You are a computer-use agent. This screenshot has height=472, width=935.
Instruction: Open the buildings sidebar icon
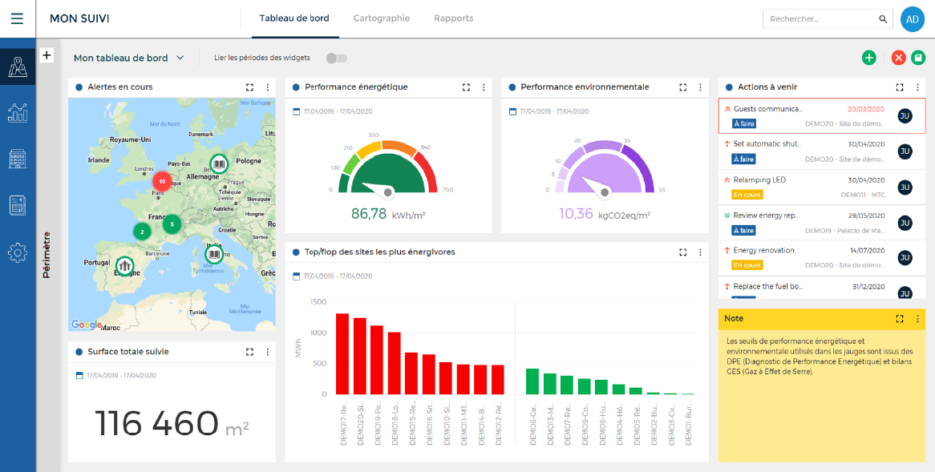pos(17,159)
